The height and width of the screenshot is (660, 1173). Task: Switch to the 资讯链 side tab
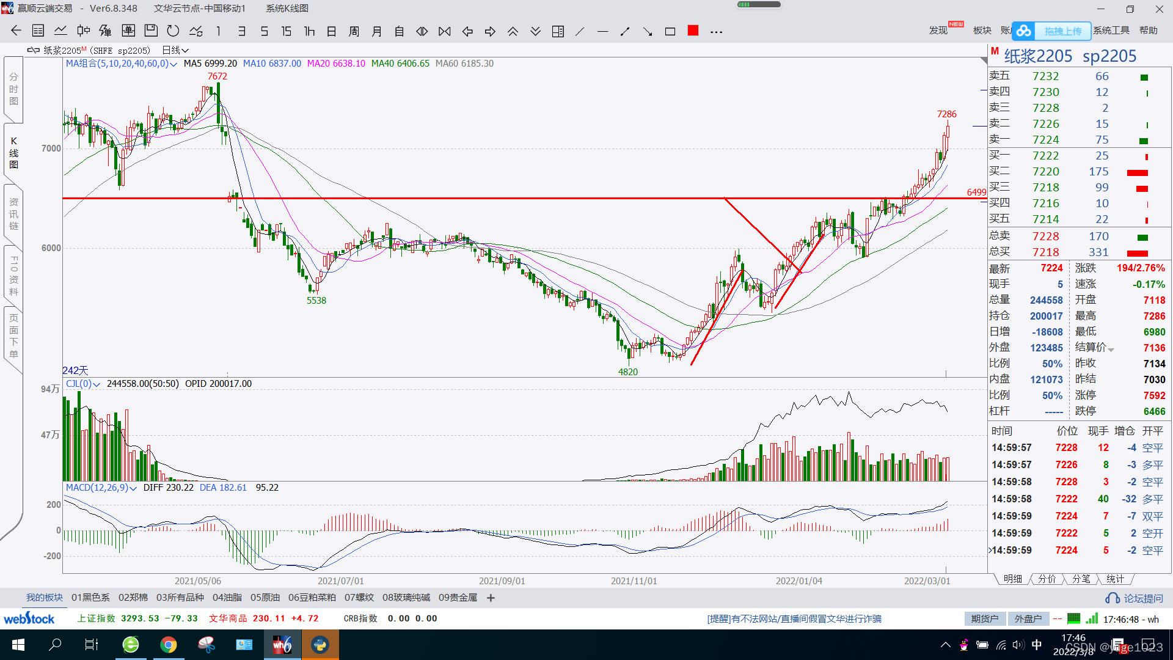click(x=13, y=214)
